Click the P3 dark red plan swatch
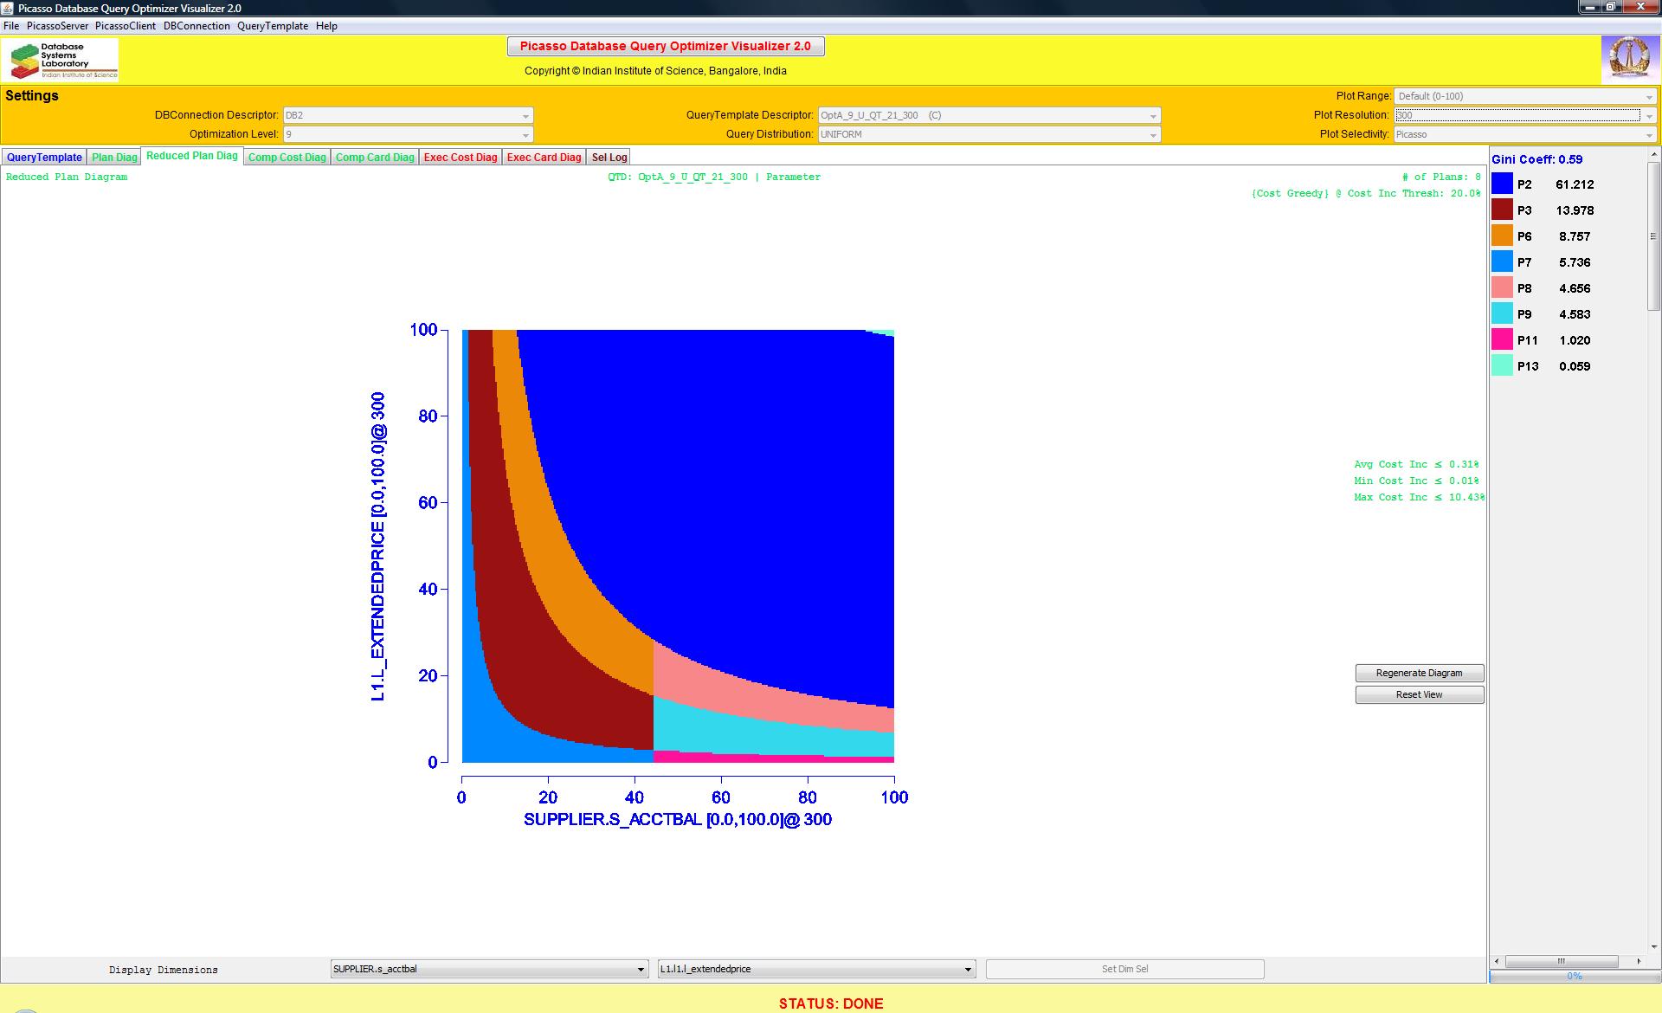Screen dimensions: 1662x1013 click(1502, 210)
